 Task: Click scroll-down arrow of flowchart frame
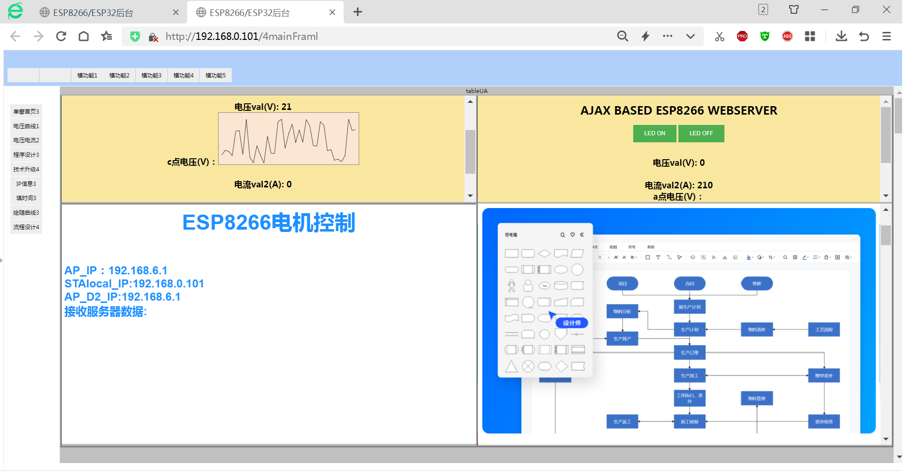(886, 440)
